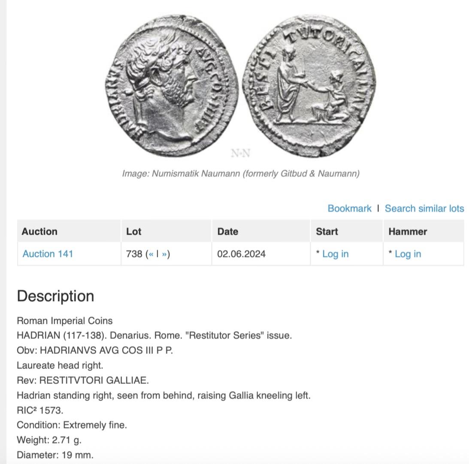
Task: Open the coin reverse RESTITVTORI image
Action: point(309,86)
